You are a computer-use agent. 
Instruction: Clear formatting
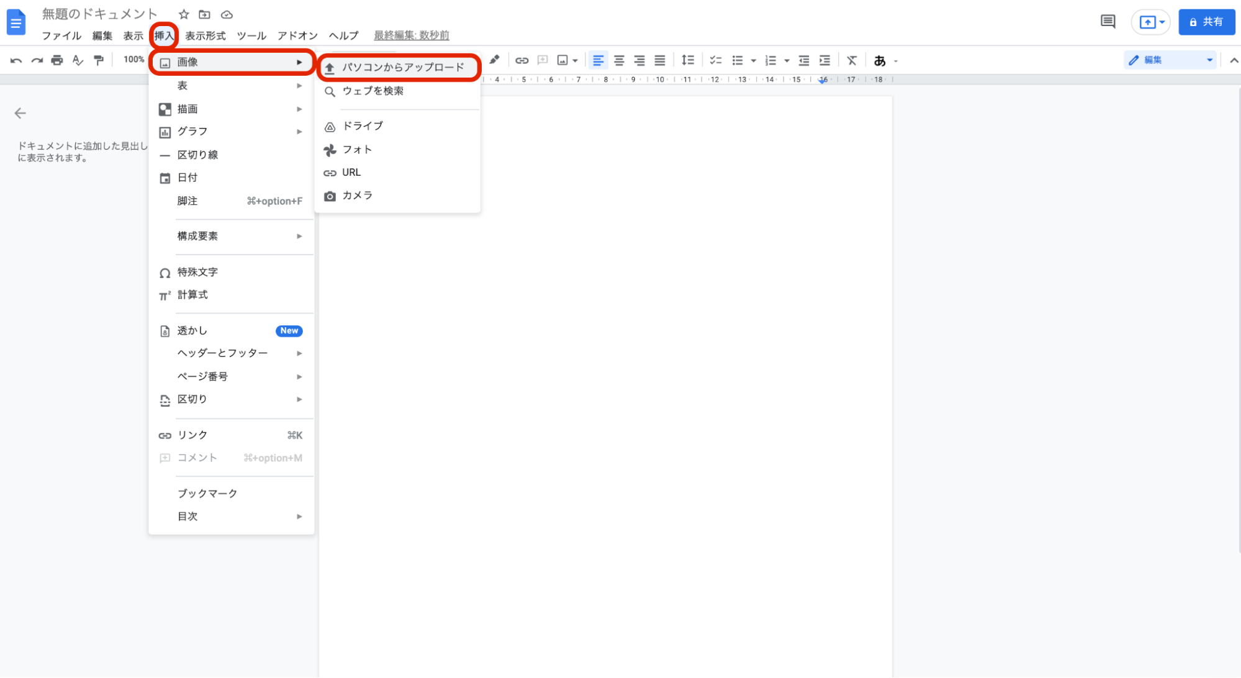(x=852, y=60)
